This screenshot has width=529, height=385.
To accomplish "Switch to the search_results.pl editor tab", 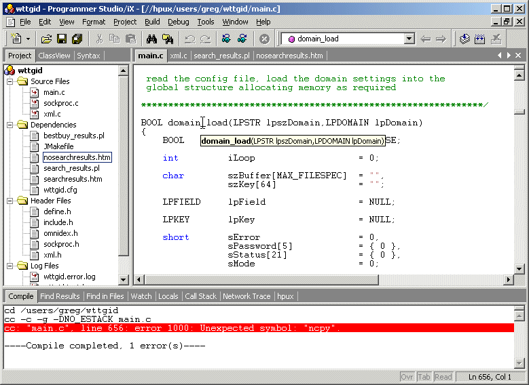I will click(221, 56).
